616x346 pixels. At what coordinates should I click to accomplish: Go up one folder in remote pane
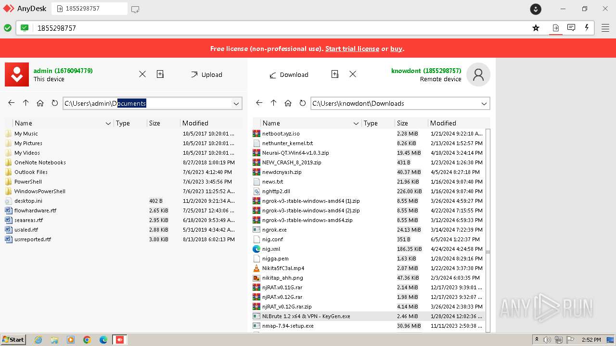(x=273, y=103)
